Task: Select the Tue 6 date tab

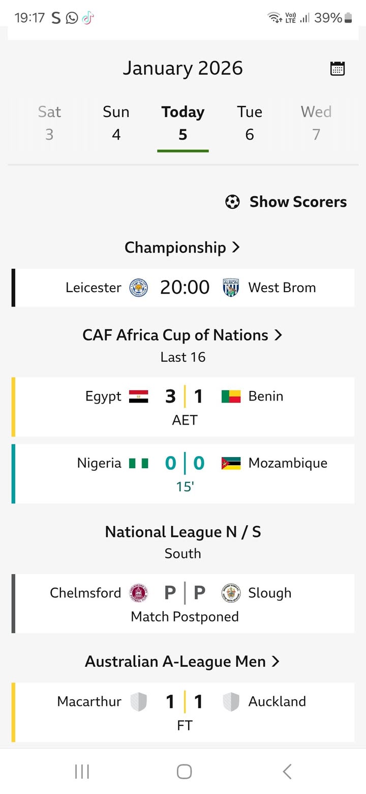Action: pyautogui.click(x=250, y=123)
